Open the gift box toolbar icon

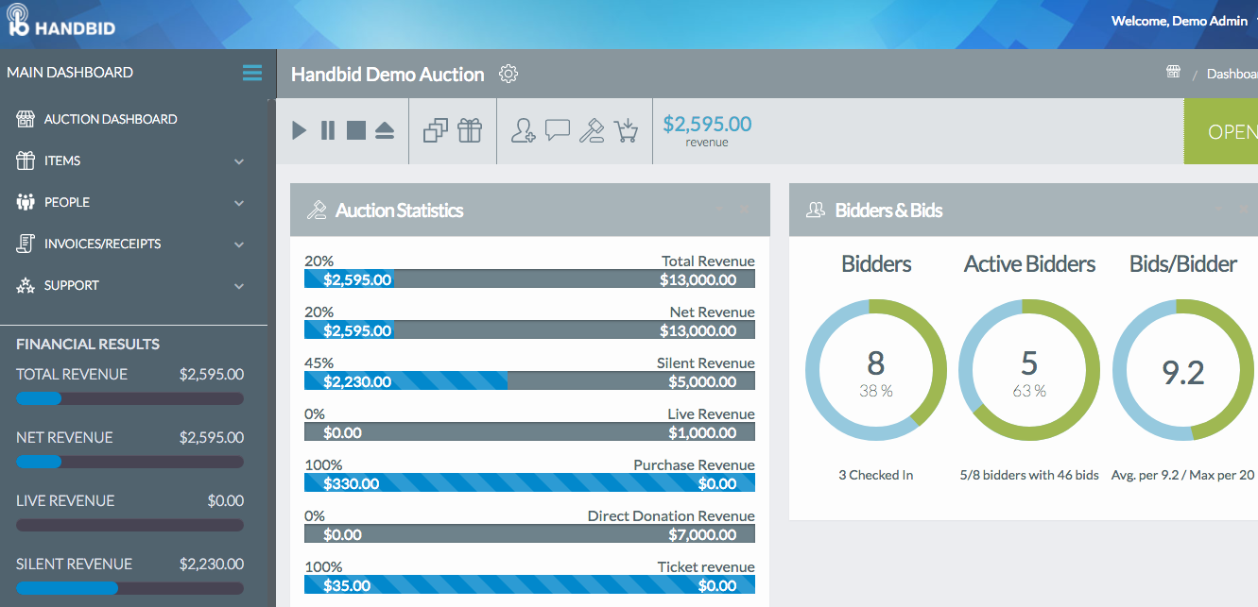pyautogui.click(x=470, y=130)
